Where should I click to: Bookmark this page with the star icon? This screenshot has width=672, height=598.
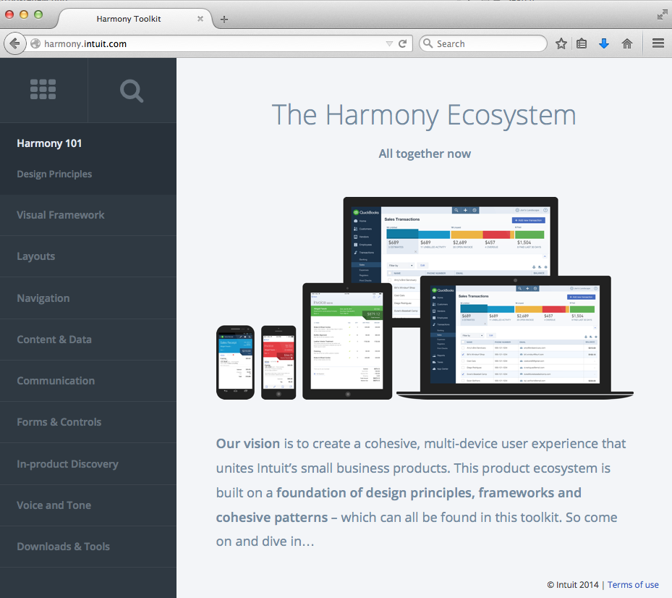(x=561, y=43)
